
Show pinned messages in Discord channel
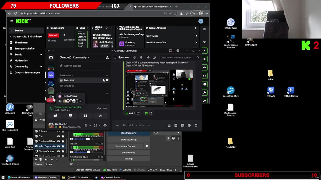(x=148, y=57)
